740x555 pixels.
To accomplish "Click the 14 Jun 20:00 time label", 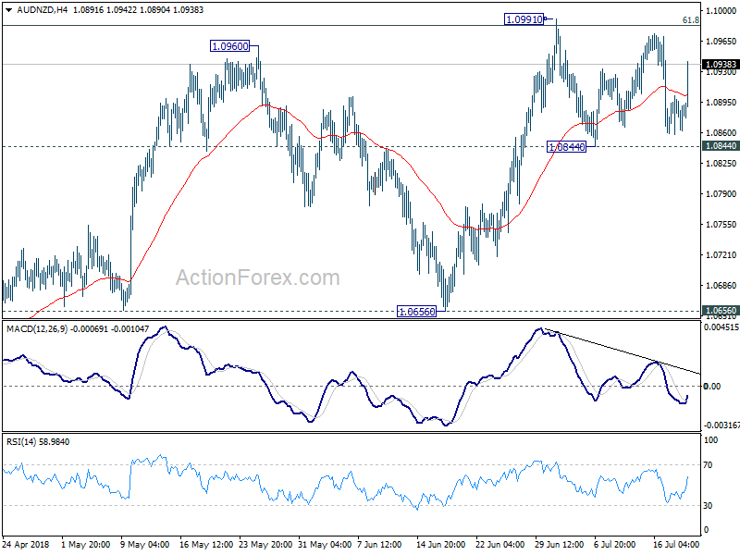I will point(440,544).
